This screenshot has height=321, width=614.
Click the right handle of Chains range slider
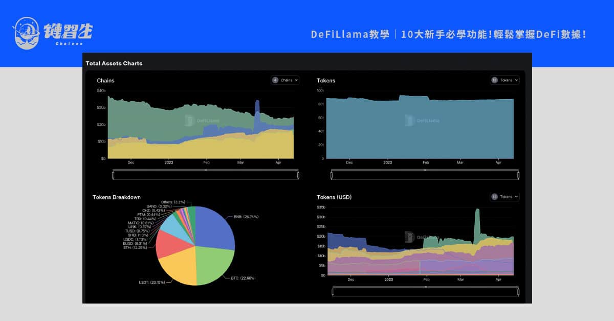click(298, 175)
